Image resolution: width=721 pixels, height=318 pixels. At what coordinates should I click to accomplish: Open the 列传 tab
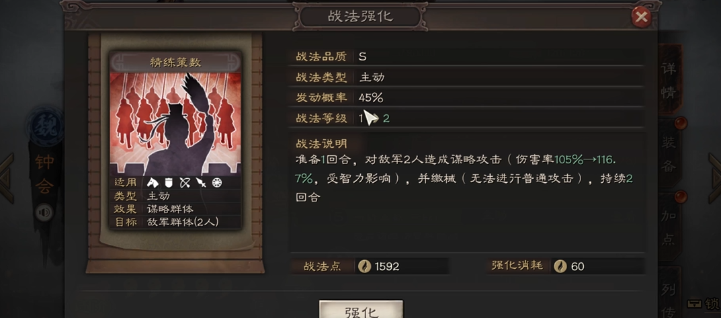pos(669,294)
